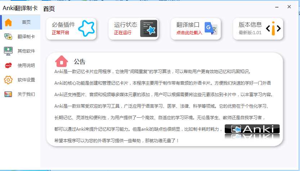The height and width of the screenshot is (171, 300).
Task: Click the orange home icon in sidebar
Action: pos(8,22)
